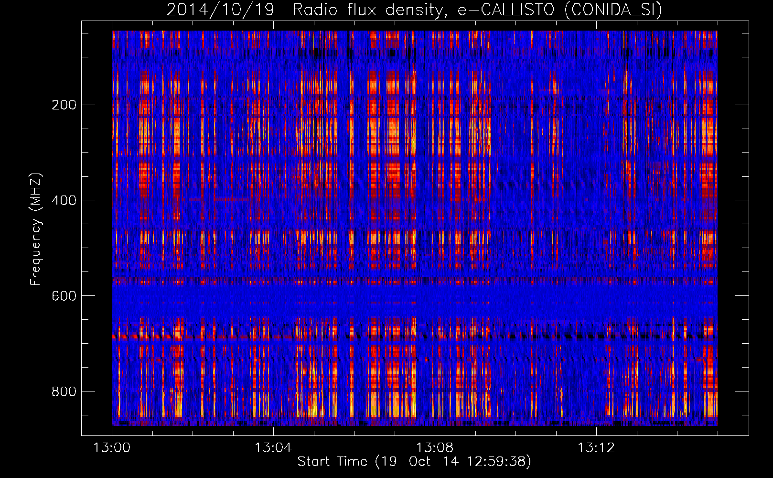
Task: Click the '13:12' time tick label
Action: tap(596, 448)
